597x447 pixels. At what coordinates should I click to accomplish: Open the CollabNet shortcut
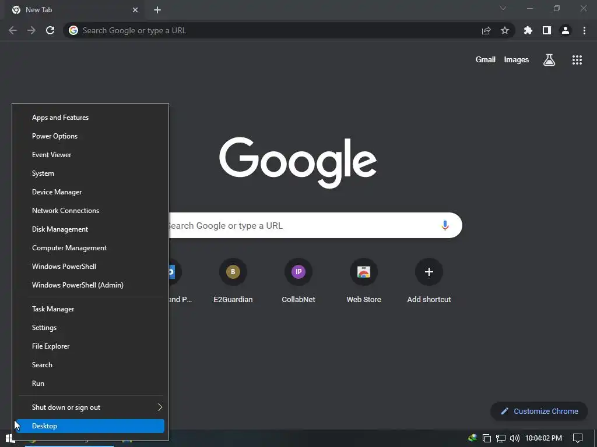click(298, 281)
